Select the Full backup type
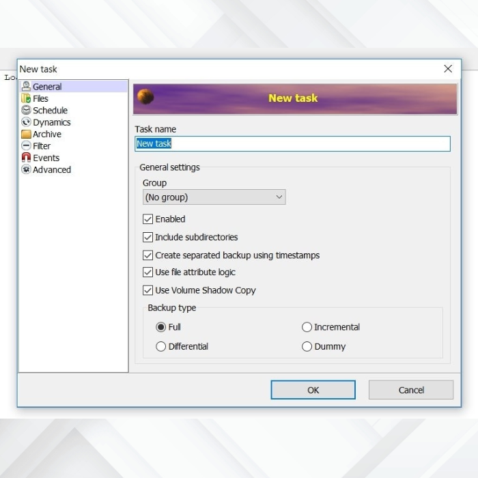The width and height of the screenshot is (478, 478). 160,327
